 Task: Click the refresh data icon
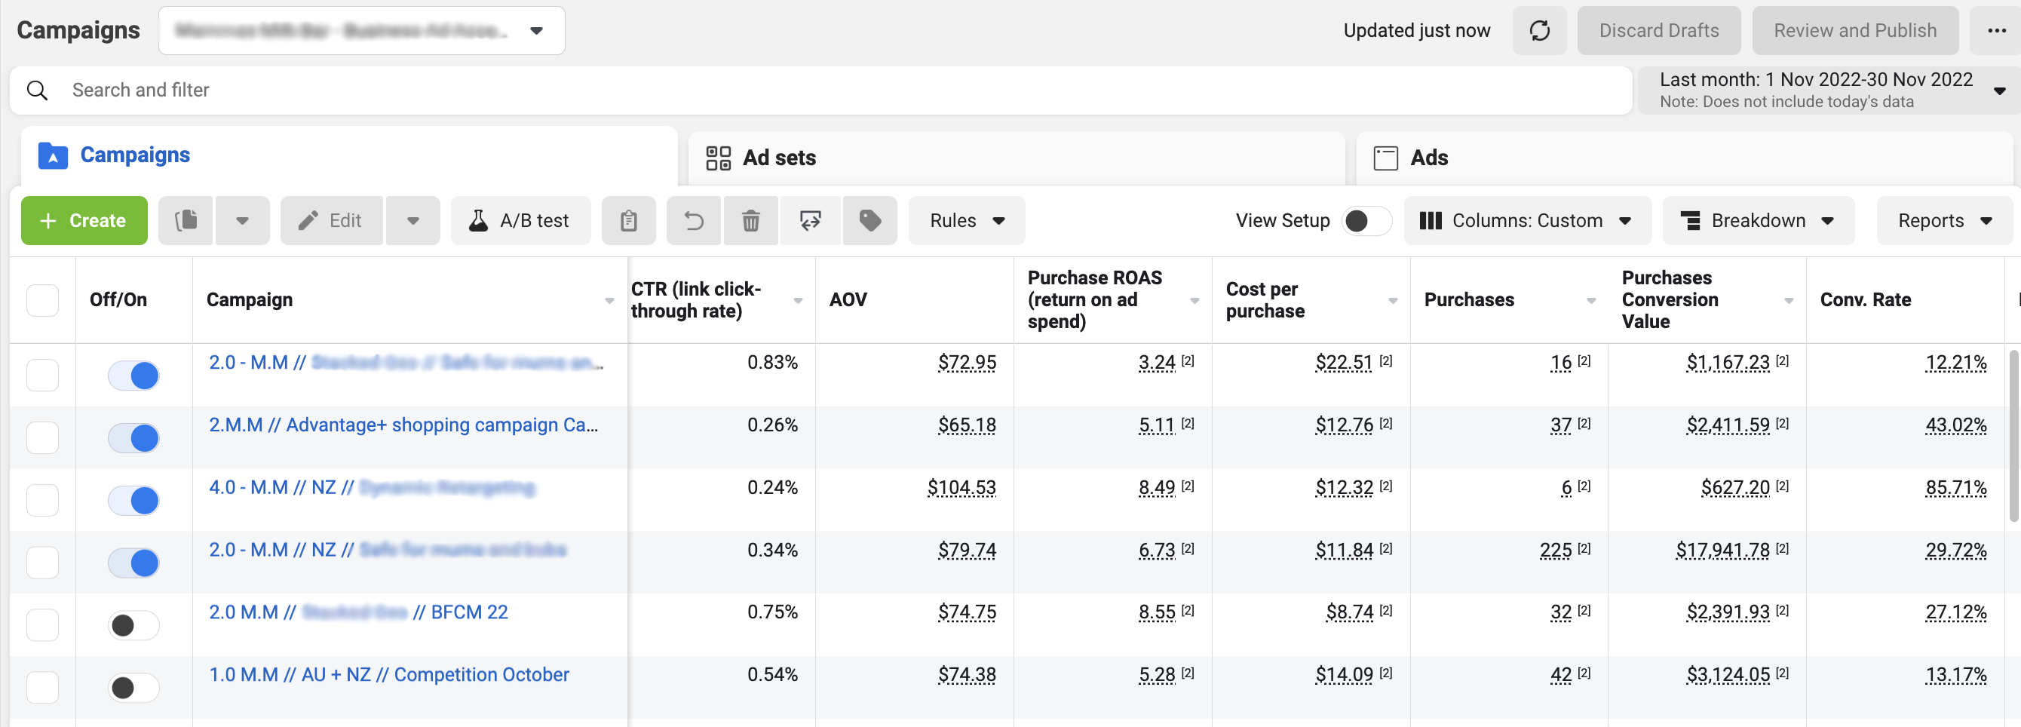(1538, 31)
